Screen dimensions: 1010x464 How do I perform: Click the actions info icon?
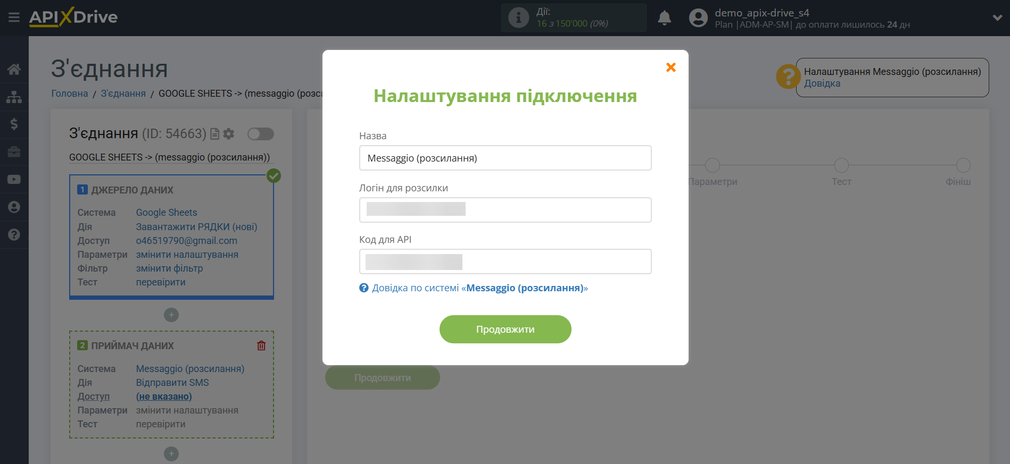518,18
